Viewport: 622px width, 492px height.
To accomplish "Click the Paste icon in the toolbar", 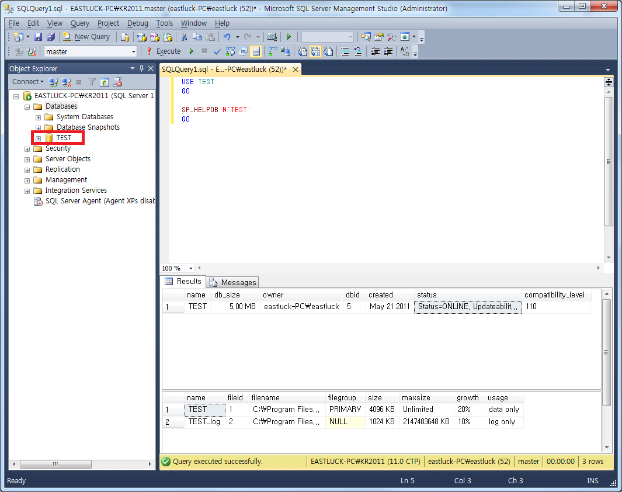I will 210,37.
